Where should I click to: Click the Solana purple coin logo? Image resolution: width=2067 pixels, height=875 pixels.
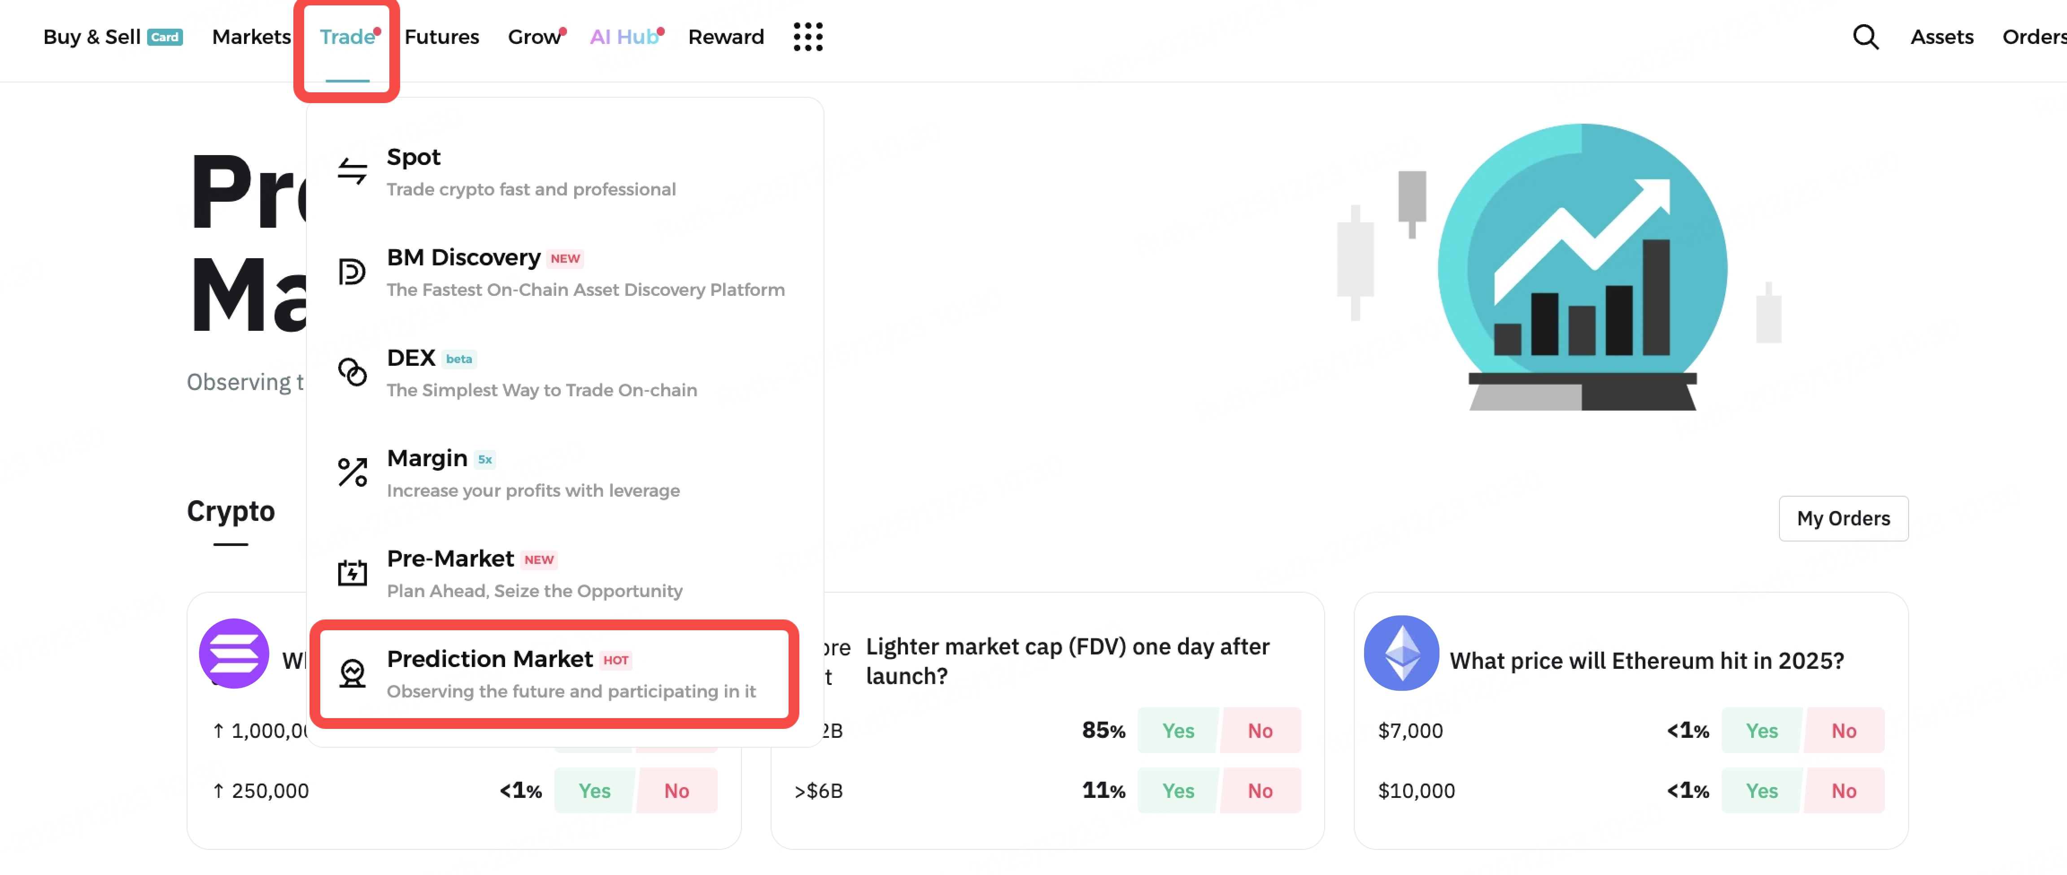[x=234, y=653]
